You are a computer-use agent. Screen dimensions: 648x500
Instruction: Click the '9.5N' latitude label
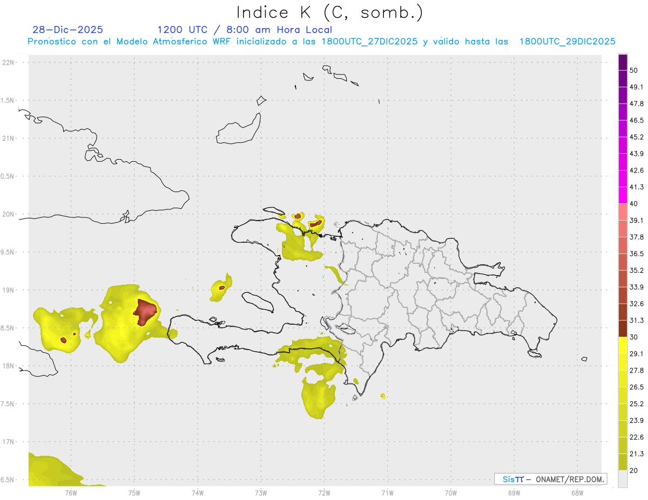pos(8,252)
